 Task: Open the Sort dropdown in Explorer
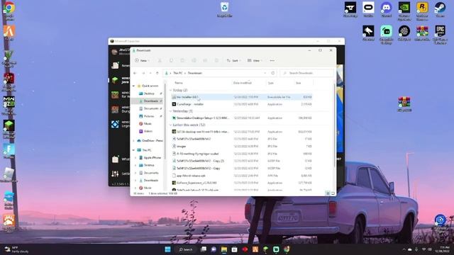(x=233, y=60)
